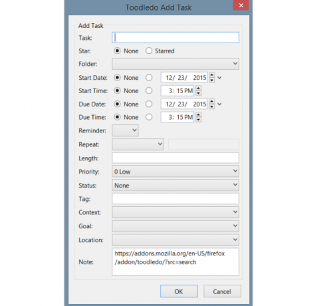Viewport: 325px width, 306px height.
Task: Open the Start Date calendar chevron
Action: (x=219, y=78)
